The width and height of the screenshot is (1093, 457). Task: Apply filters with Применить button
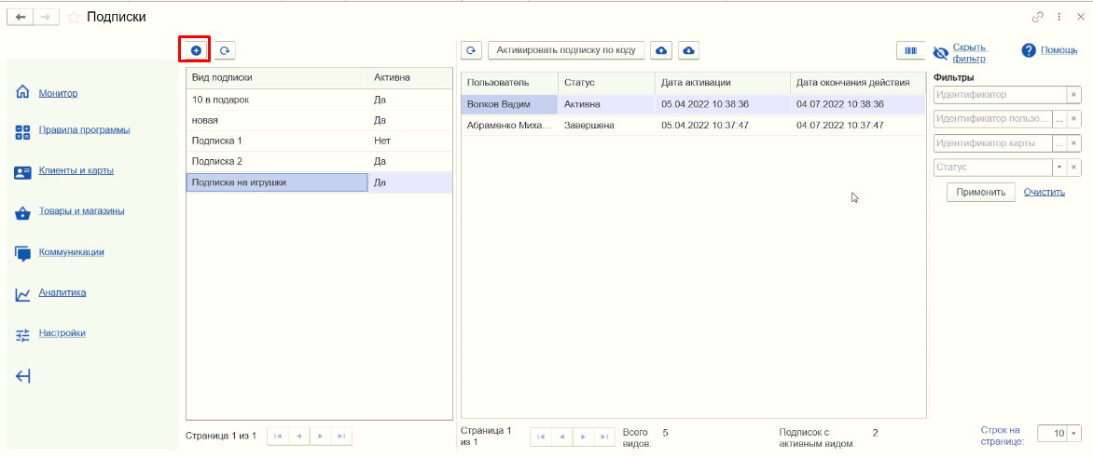[x=981, y=193]
